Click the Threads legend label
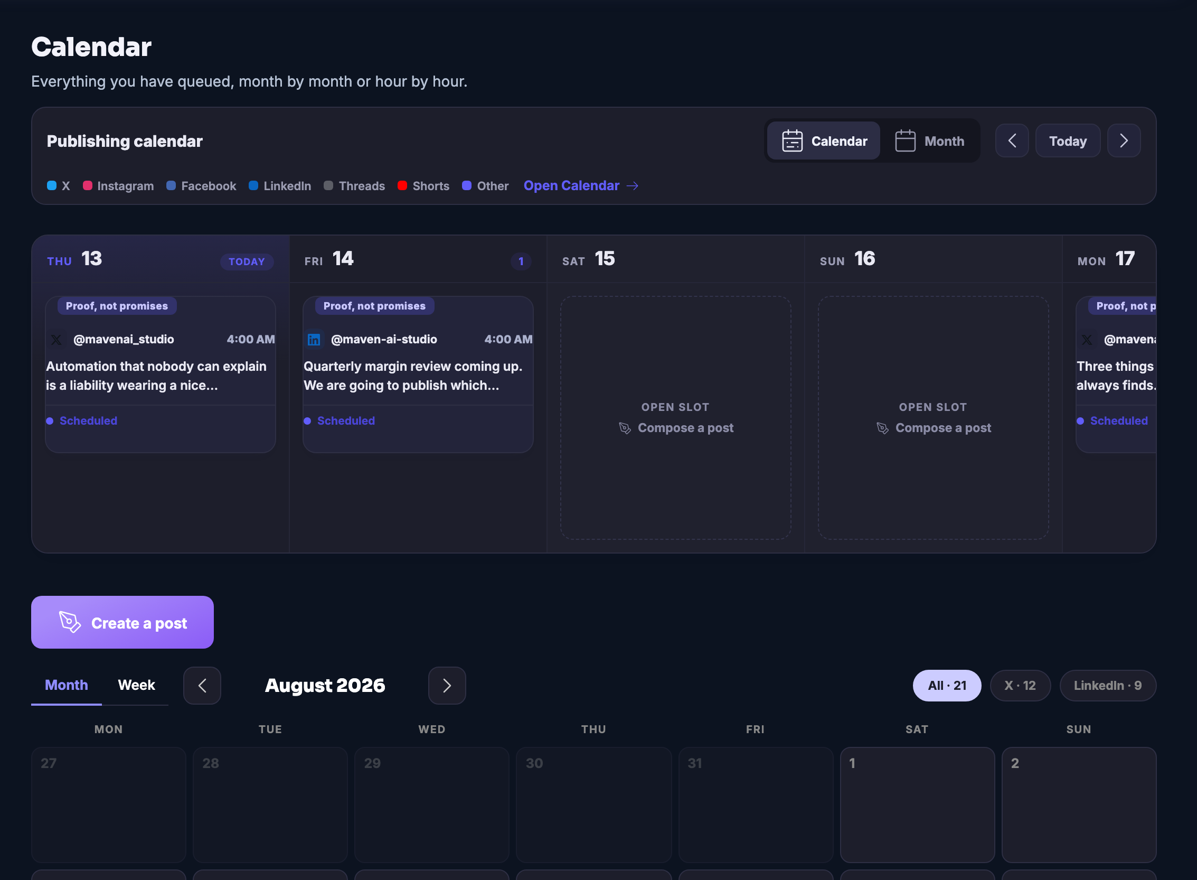The height and width of the screenshot is (880, 1197). (x=362, y=186)
